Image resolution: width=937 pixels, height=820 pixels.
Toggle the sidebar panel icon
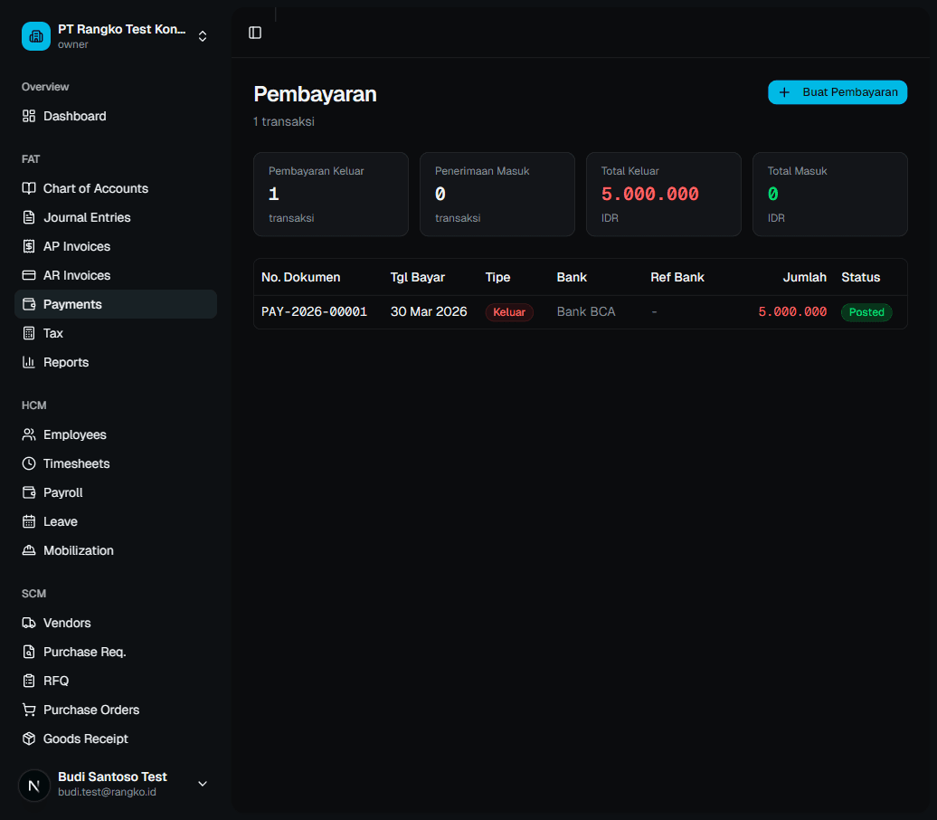point(255,33)
